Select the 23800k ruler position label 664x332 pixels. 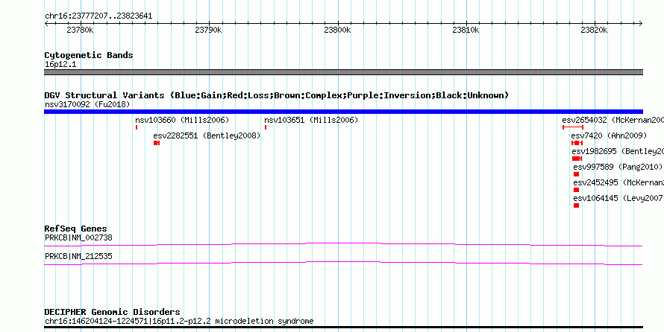coord(337,30)
